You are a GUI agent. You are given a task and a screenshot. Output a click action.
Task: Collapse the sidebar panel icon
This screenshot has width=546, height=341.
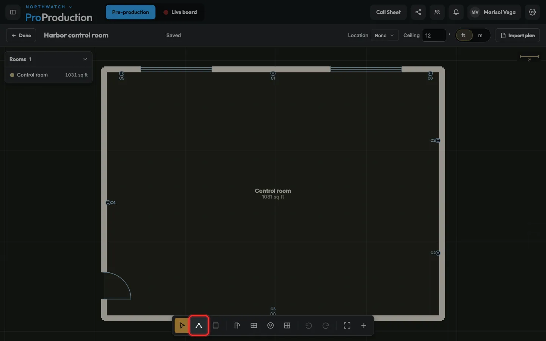tap(13, 12)
